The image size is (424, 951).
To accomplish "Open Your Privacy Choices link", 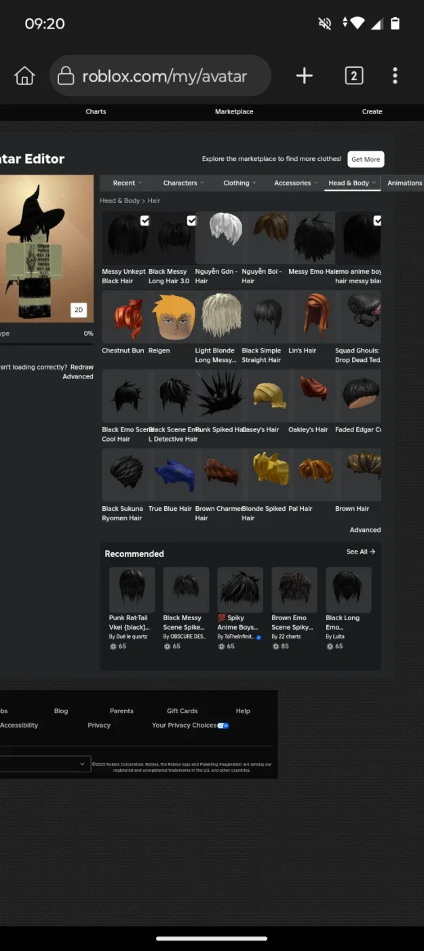I will pos(191,725).
